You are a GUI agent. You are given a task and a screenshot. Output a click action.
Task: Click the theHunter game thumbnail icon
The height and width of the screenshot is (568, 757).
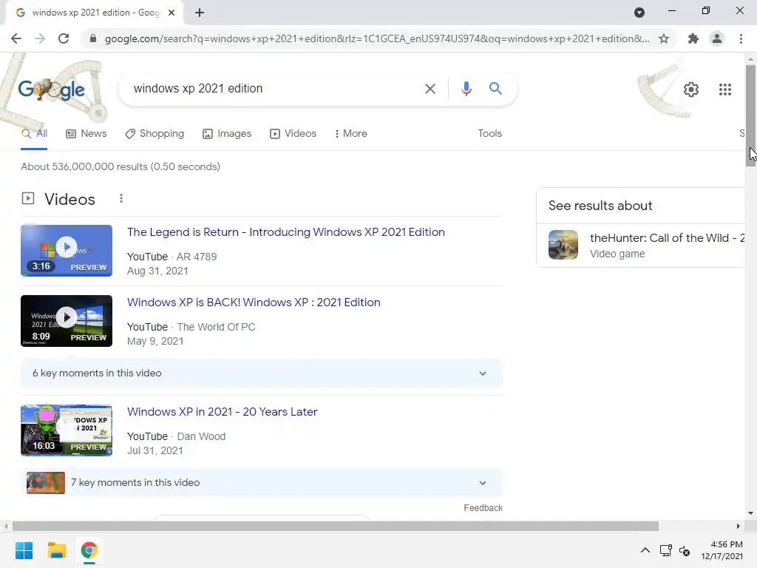[563, 245]
